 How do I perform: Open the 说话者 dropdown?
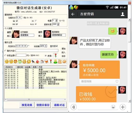point(46,46)
